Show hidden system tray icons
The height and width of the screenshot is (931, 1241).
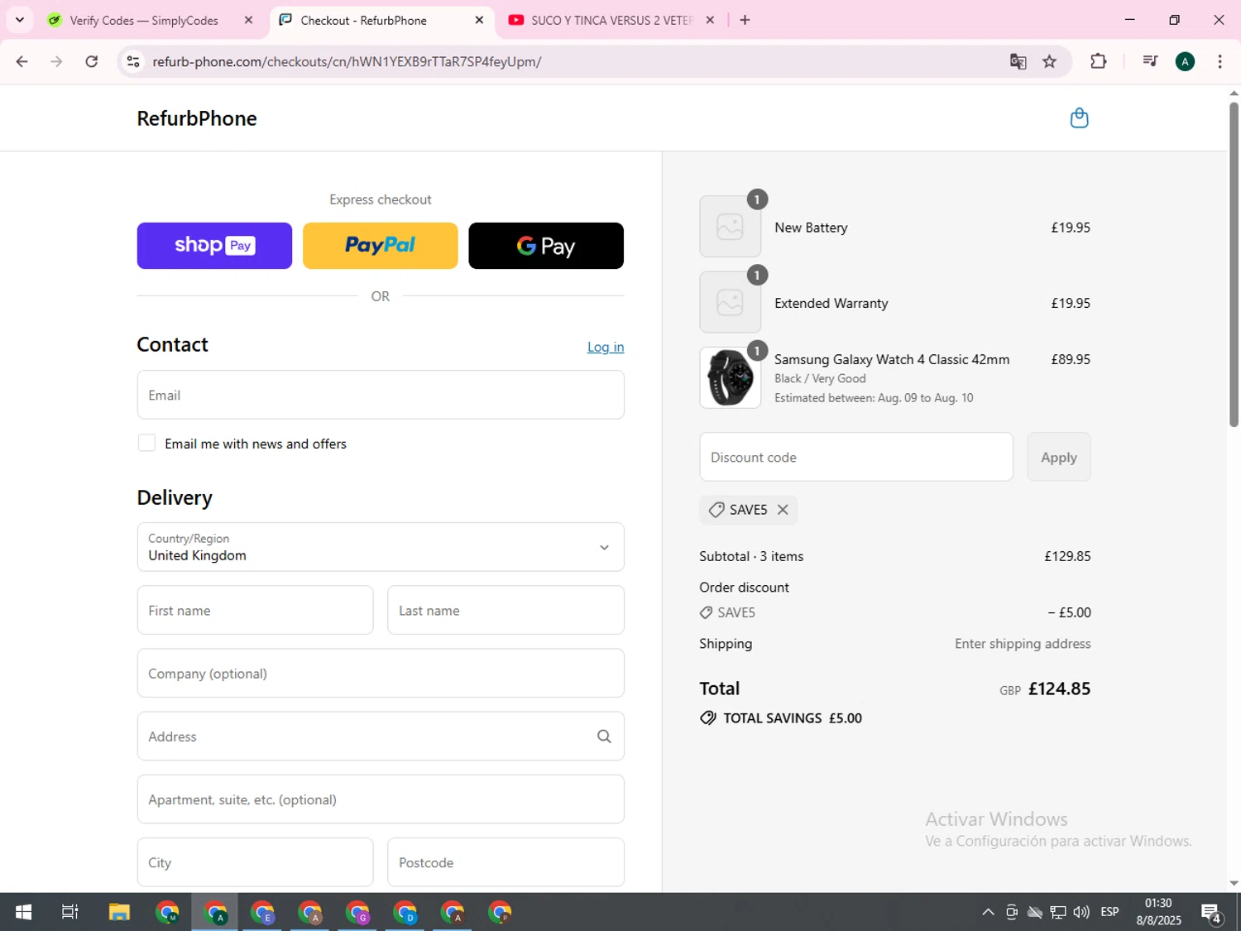click(988, 912)
